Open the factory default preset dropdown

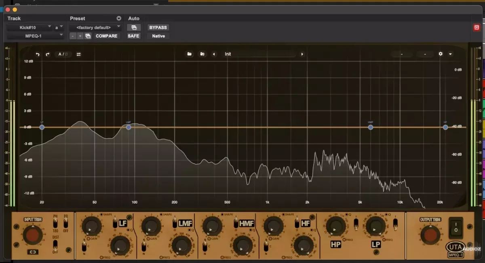95,27
